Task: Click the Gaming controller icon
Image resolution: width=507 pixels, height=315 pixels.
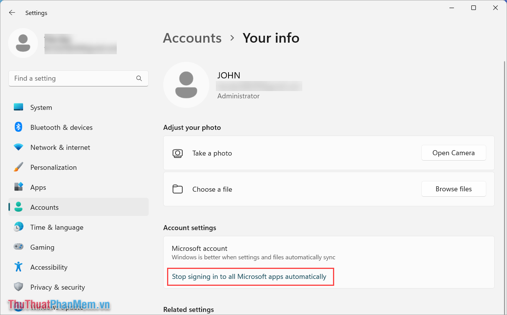Action: (x=18, y=247)
